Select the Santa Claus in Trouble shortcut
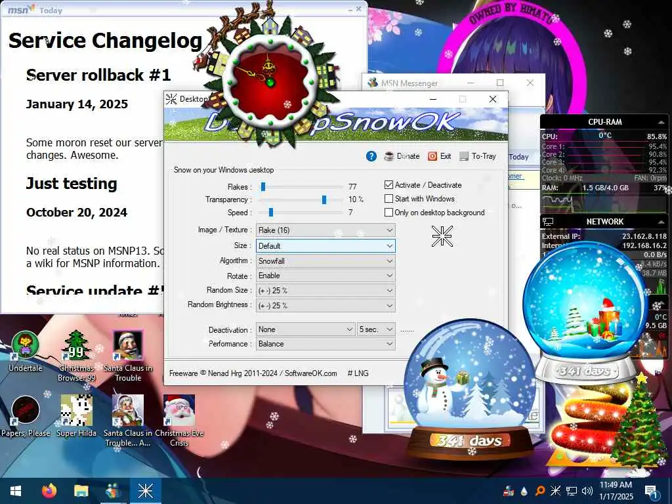672x504 pixels. [x=128, y=356]
